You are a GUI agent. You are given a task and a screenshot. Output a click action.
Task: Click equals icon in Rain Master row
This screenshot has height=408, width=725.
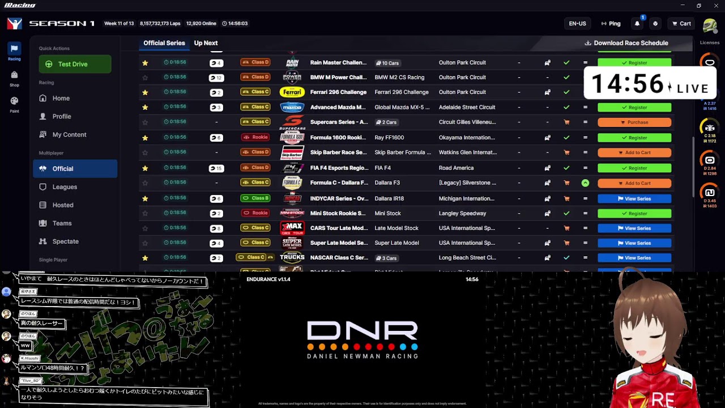585,63
